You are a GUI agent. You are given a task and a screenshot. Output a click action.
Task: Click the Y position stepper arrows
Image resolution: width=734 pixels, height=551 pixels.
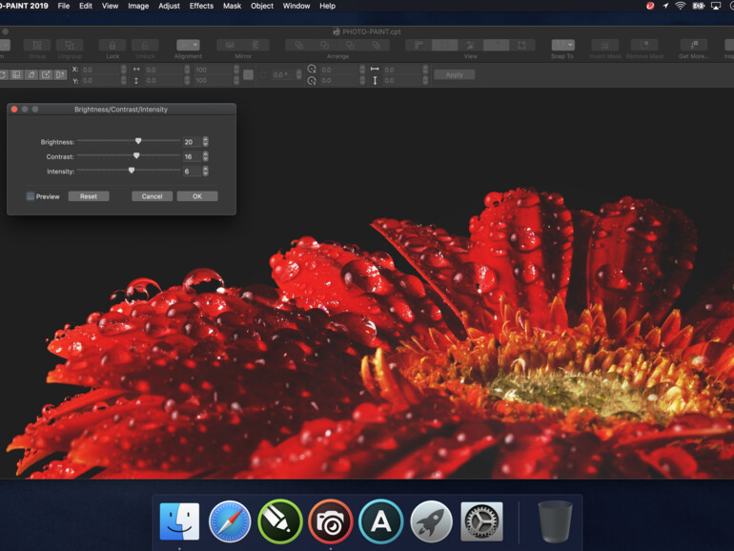click(124, 80)
